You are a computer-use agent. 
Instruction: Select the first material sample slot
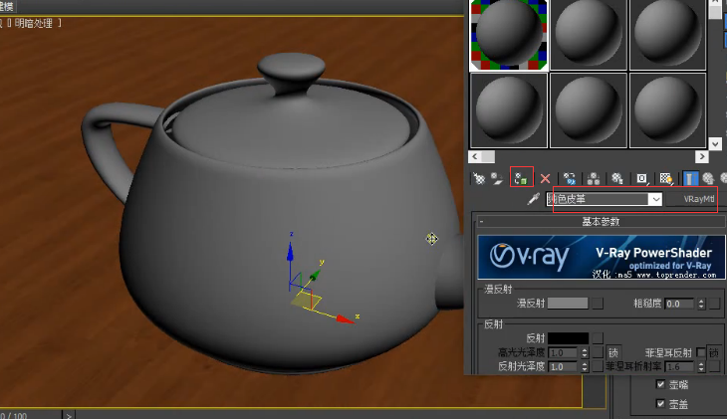509,35
